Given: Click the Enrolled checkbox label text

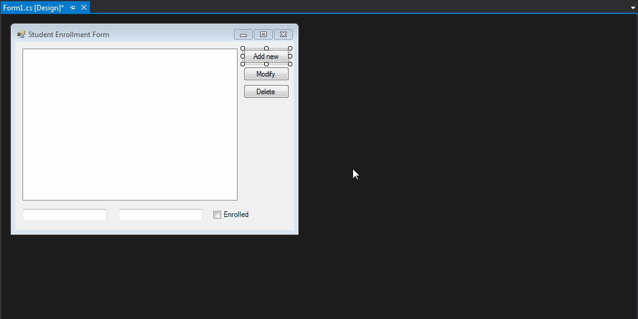Looking at the screenshot, I should click(x=236, y=214).
